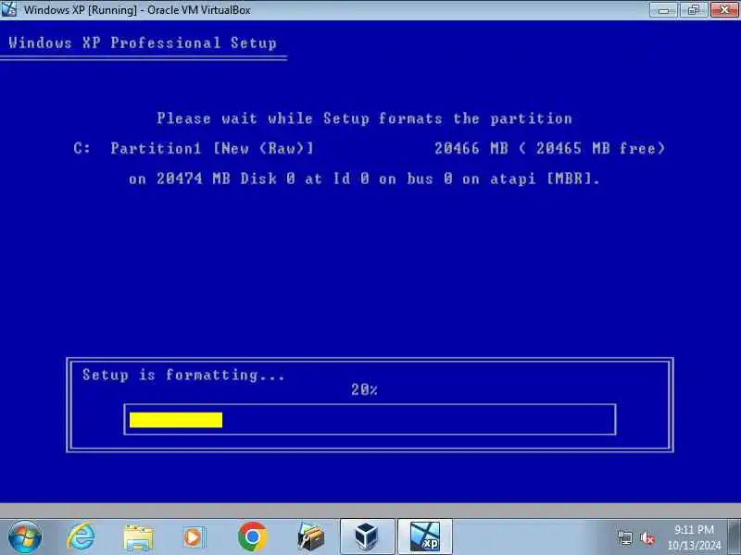Click the window title 'Windows XP [Running]'
Image resolution: width=741 pixels, height=555 pixels.
(137, 9)
